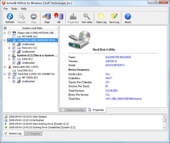Expand the DATA (D:) tree node
Screen dimensions: 170x143
pos(9,59)
